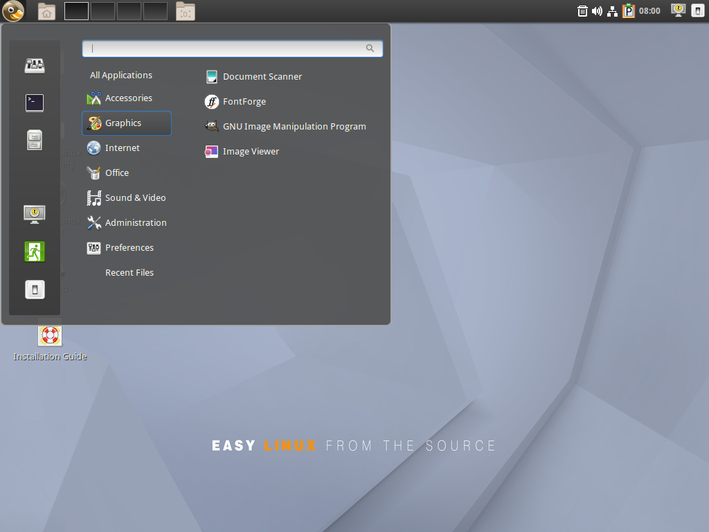Select the Administration category
Screen dimensions: 709x532
click(x=127, y=222)
